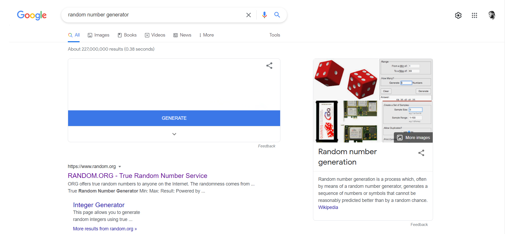Start voice search with microphone
Screen dimensions: 505x234
tap(264, 15)
